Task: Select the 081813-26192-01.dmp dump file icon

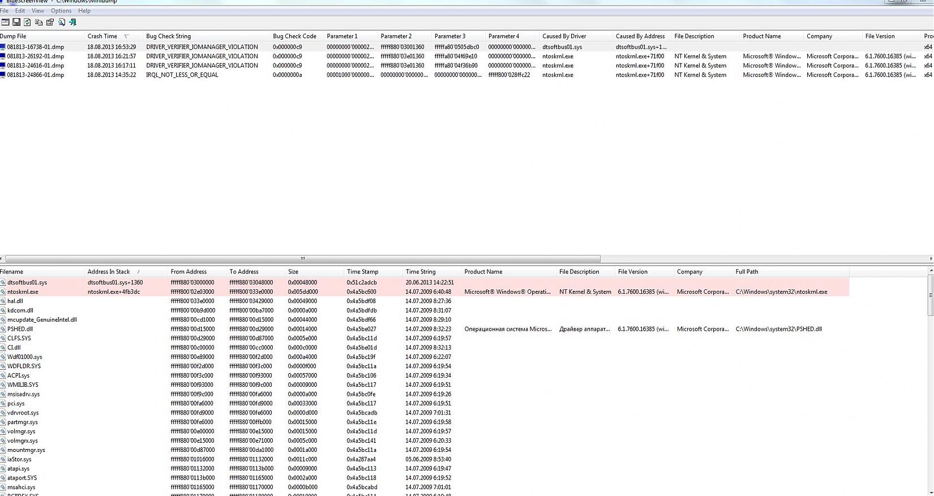Action: (x=3, y=56)
